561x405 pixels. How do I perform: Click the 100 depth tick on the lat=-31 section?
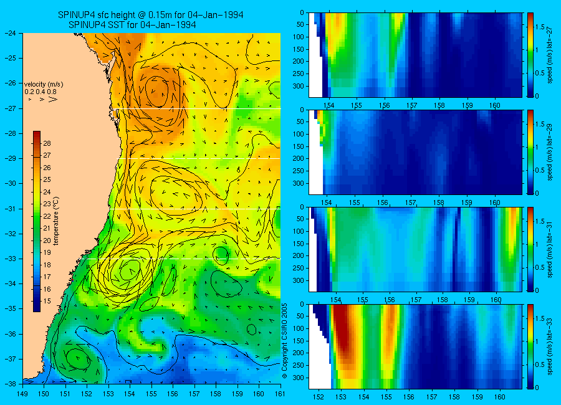[x=299, y=231]
